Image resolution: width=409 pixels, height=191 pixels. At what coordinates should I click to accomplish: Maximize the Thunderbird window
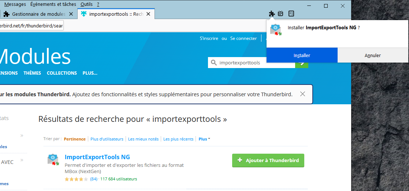pos(326,6)
